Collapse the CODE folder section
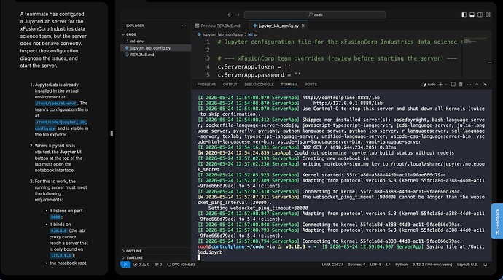The width and height of the screenshot is (503, 280). point(131,34)
